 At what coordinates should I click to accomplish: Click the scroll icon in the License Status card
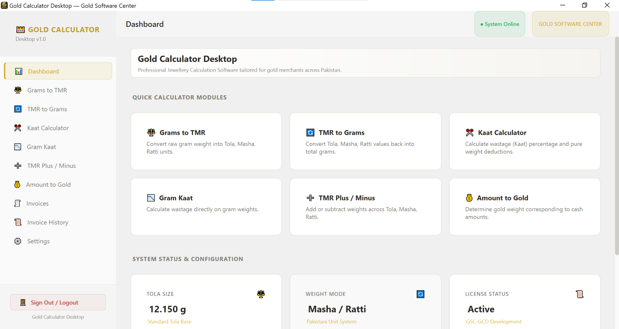coord(579,294)
